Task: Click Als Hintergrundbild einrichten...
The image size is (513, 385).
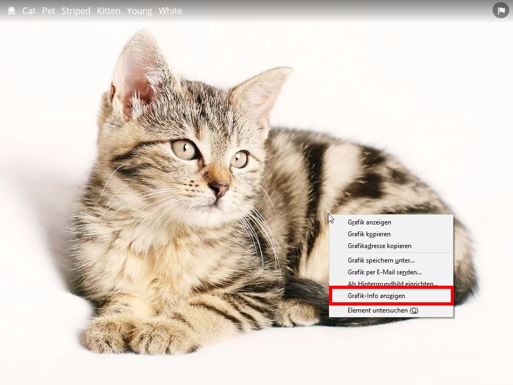Action: pos(392,284)
